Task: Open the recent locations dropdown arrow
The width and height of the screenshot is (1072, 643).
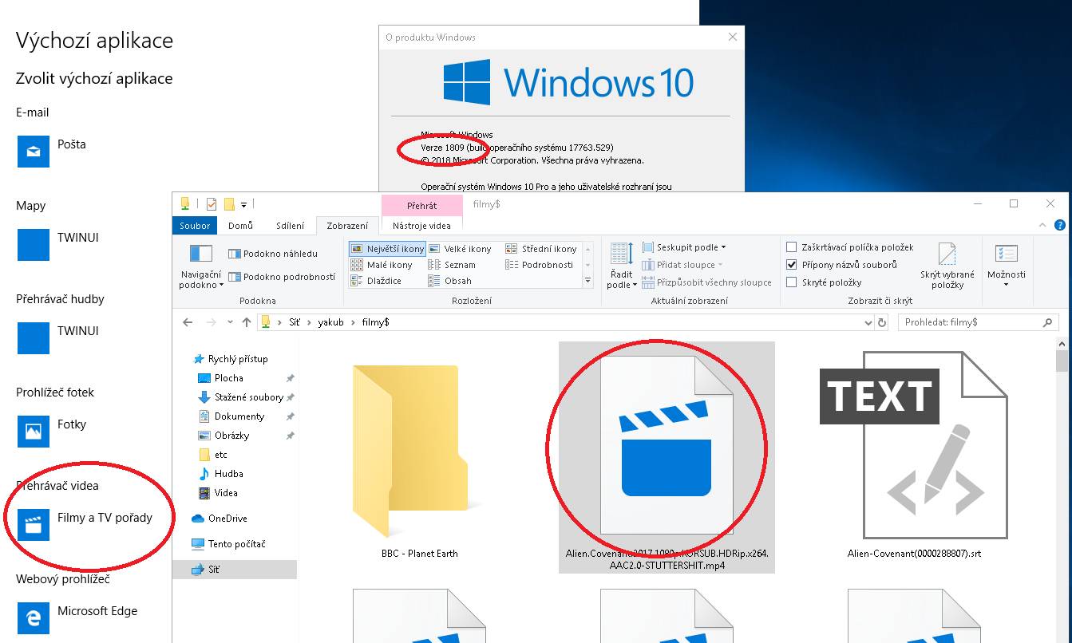Action: pyautogui.click(x=230, y=323)
